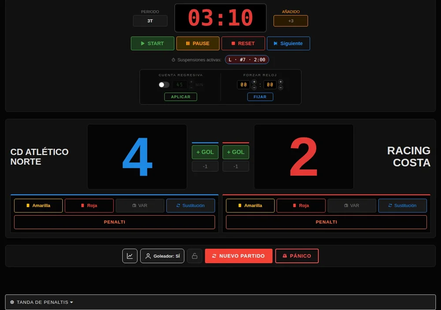Viewport: 441px width, 310px height.
Task: Award a PENALTI to CD Atlético Norte
Action: 115,222
